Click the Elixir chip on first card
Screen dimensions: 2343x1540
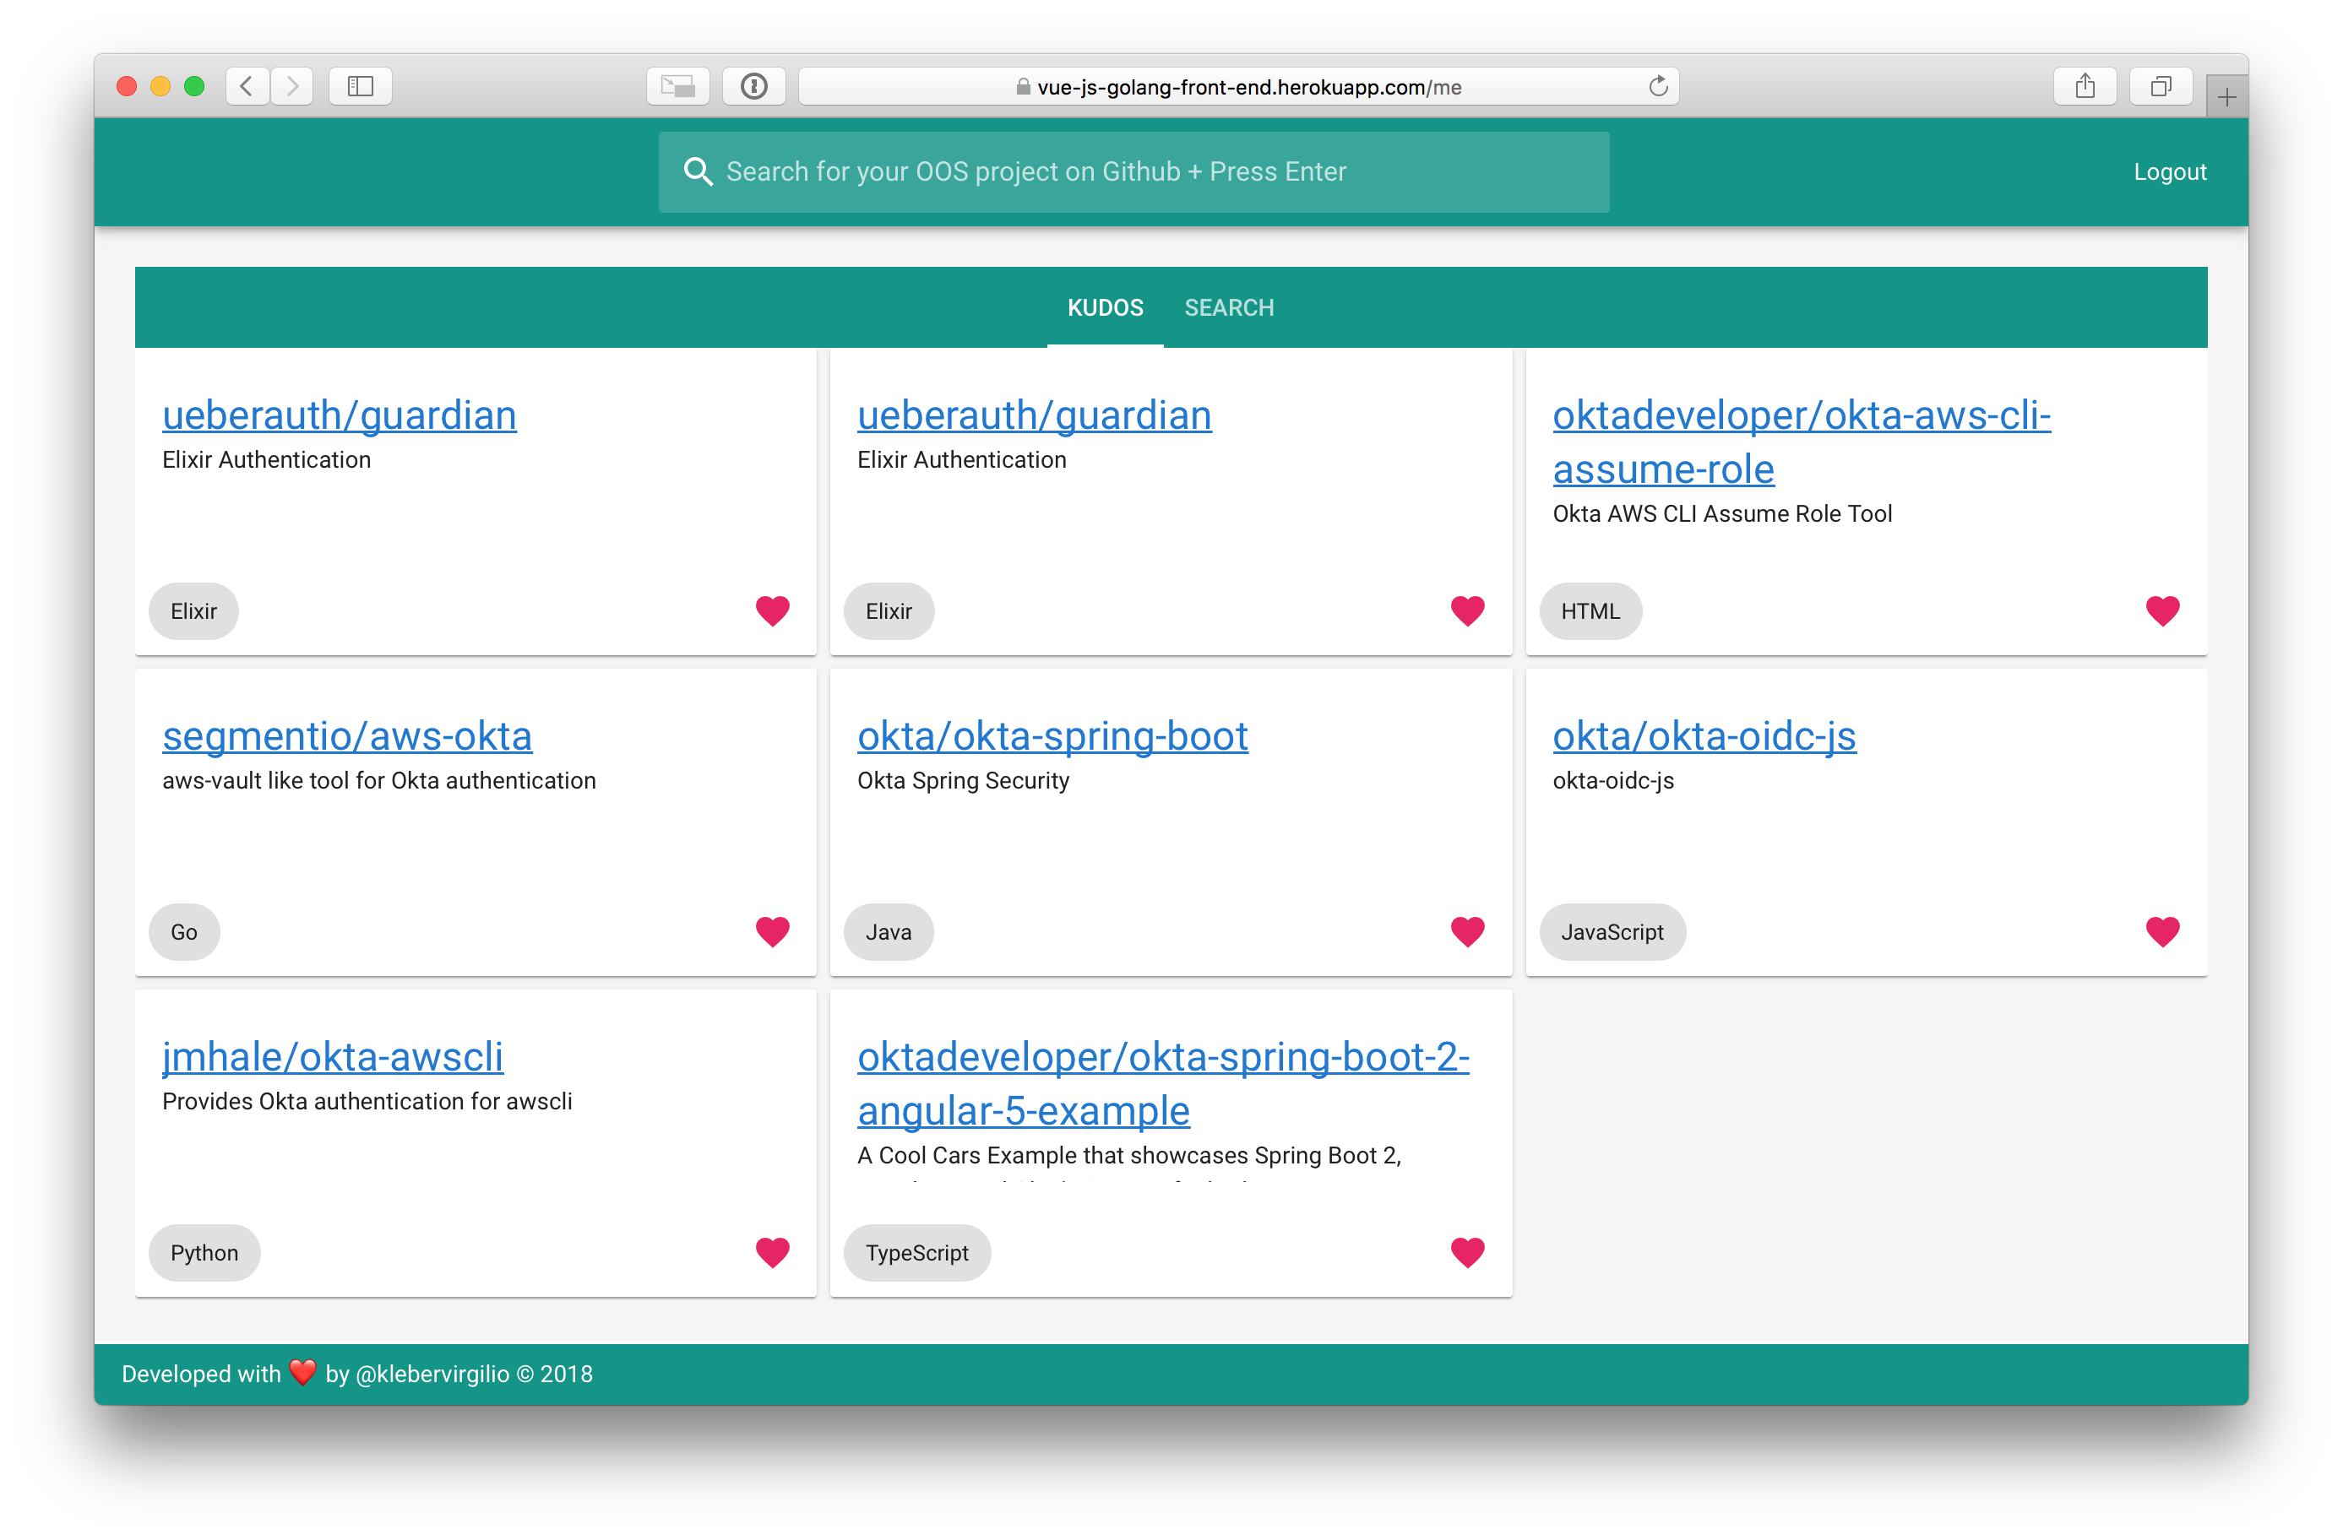coord(194,611)
